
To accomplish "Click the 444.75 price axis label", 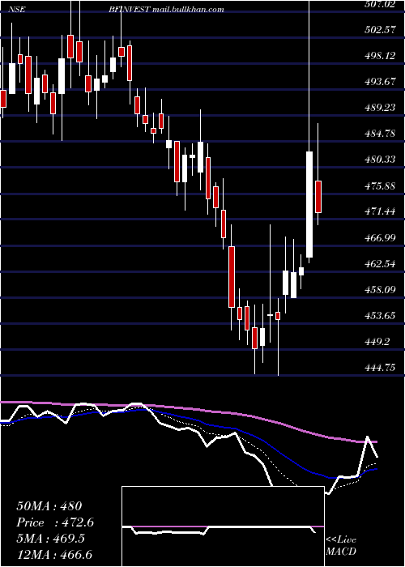I will click(x=379, y=368).
